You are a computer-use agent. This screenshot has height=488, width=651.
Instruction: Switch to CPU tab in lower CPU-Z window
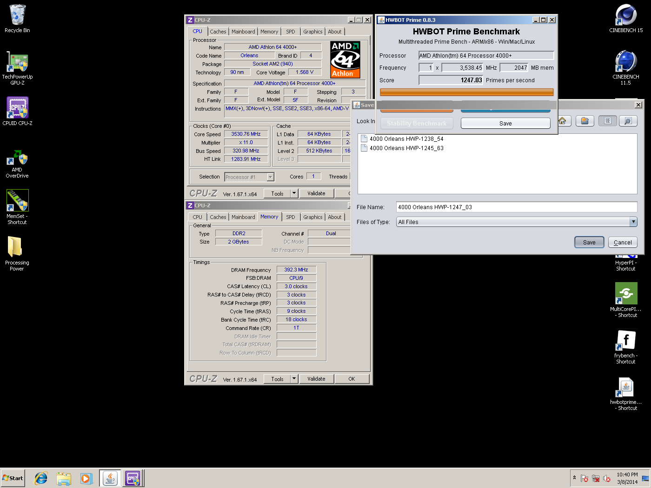(198, 217)
